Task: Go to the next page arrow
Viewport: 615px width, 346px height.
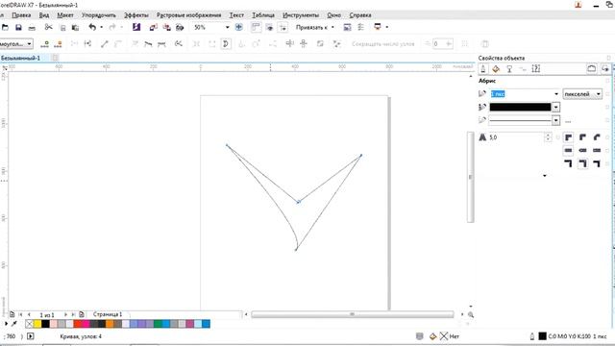Action: click(x=65, y=314)
